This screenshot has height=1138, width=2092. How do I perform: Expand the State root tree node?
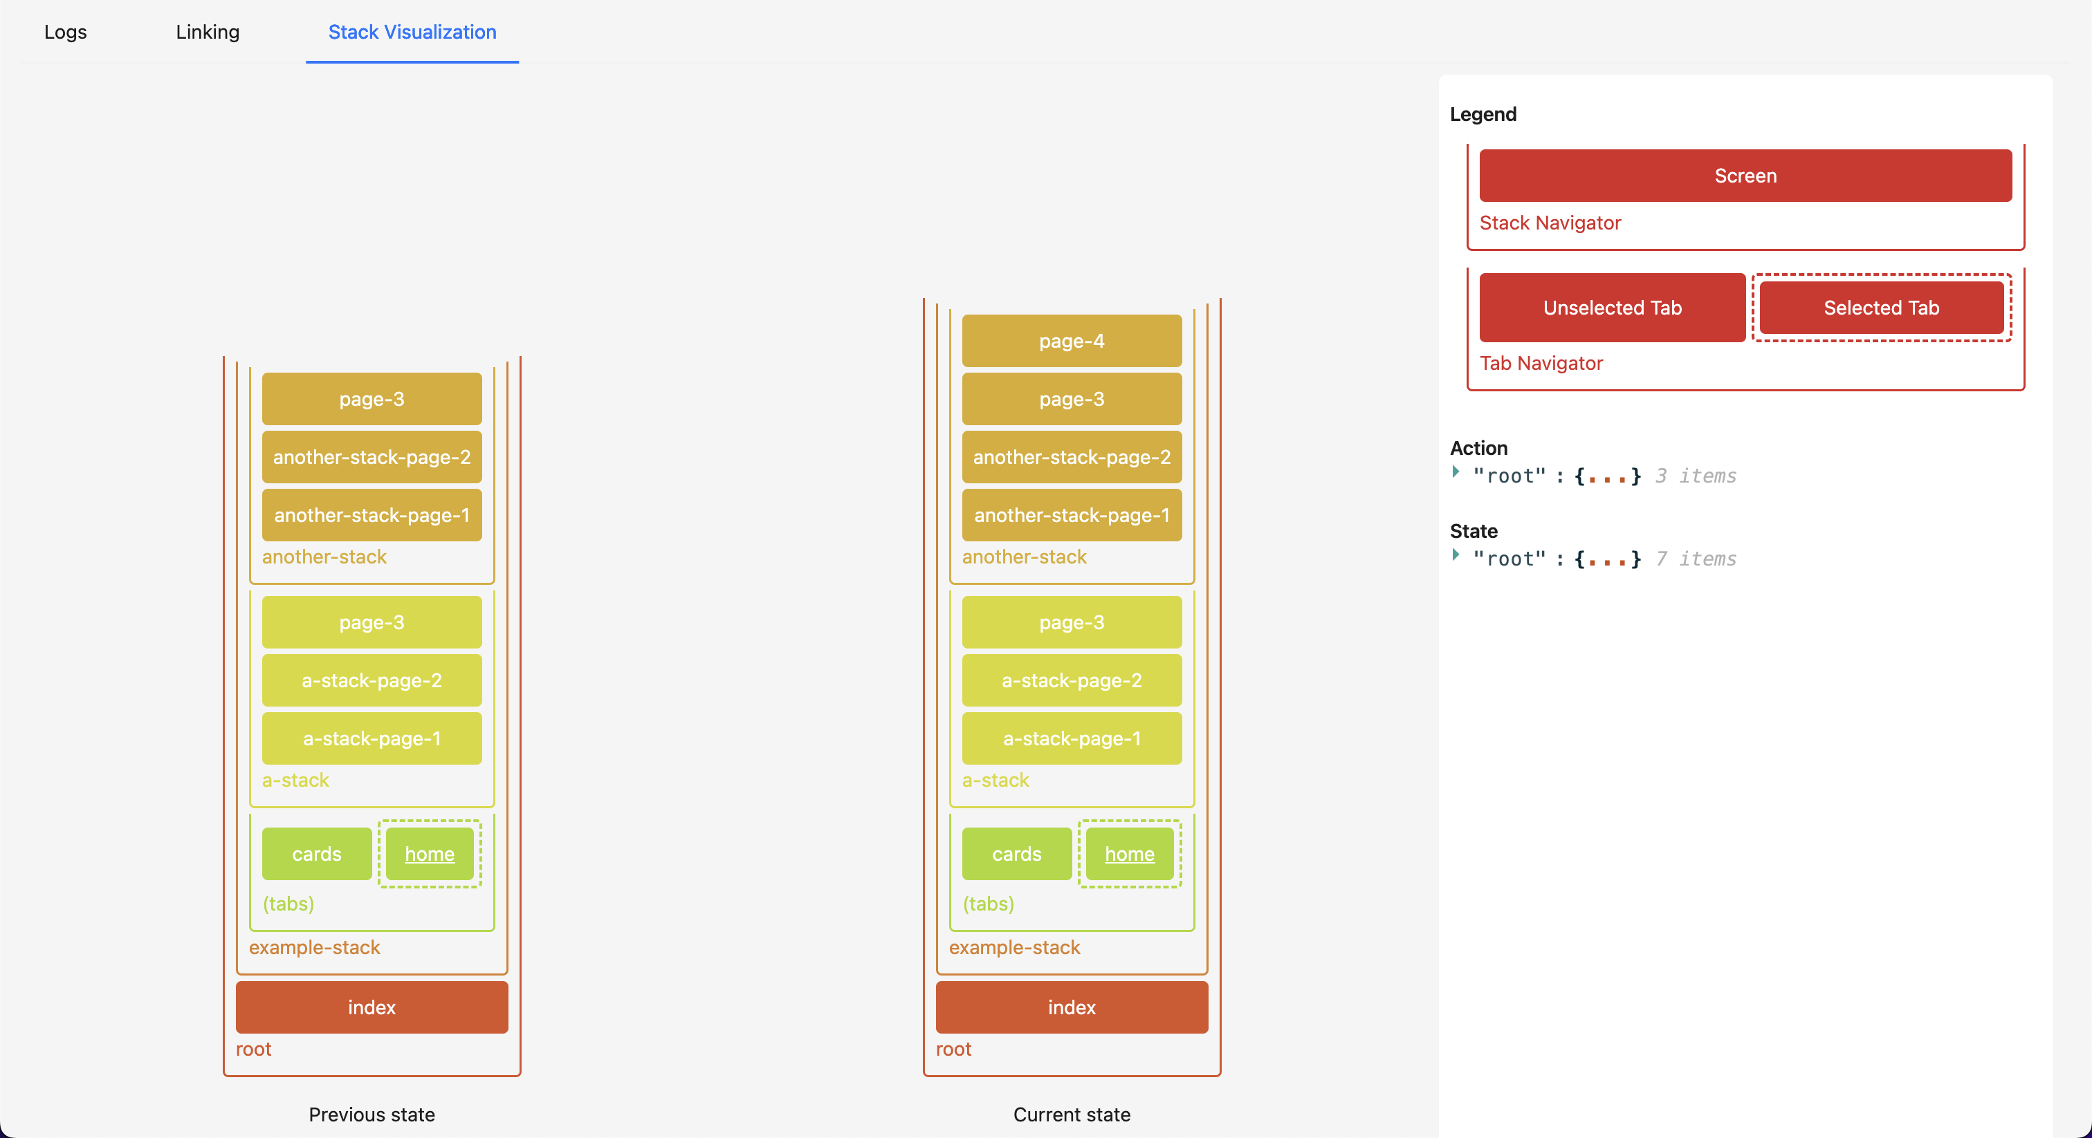coord(1456,555)
